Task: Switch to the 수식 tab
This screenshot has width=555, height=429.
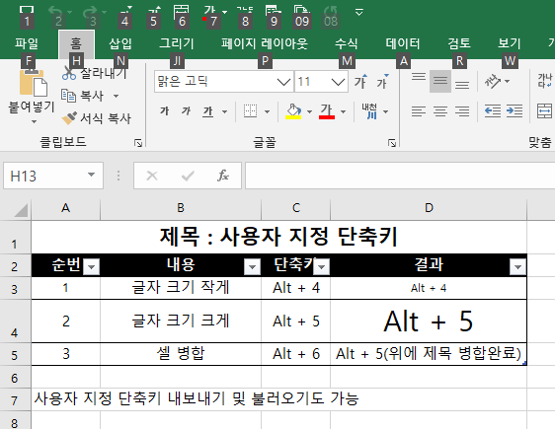Action: (x=347, y=43)
